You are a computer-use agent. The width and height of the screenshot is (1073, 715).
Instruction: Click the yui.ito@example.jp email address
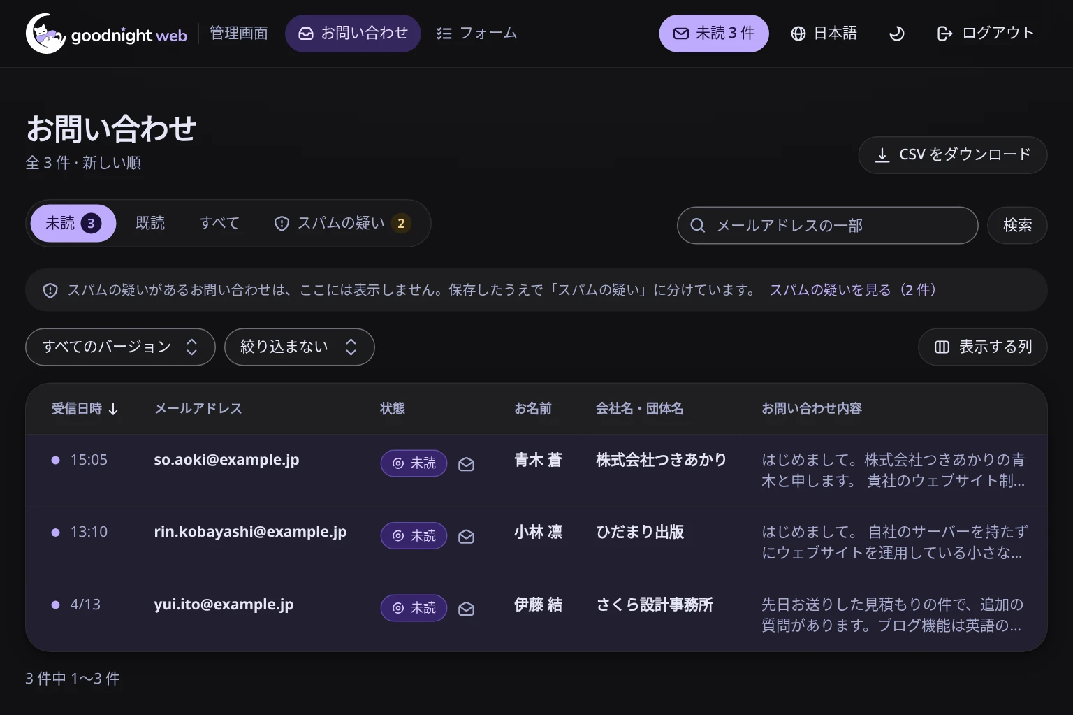(x=224, y=605)
